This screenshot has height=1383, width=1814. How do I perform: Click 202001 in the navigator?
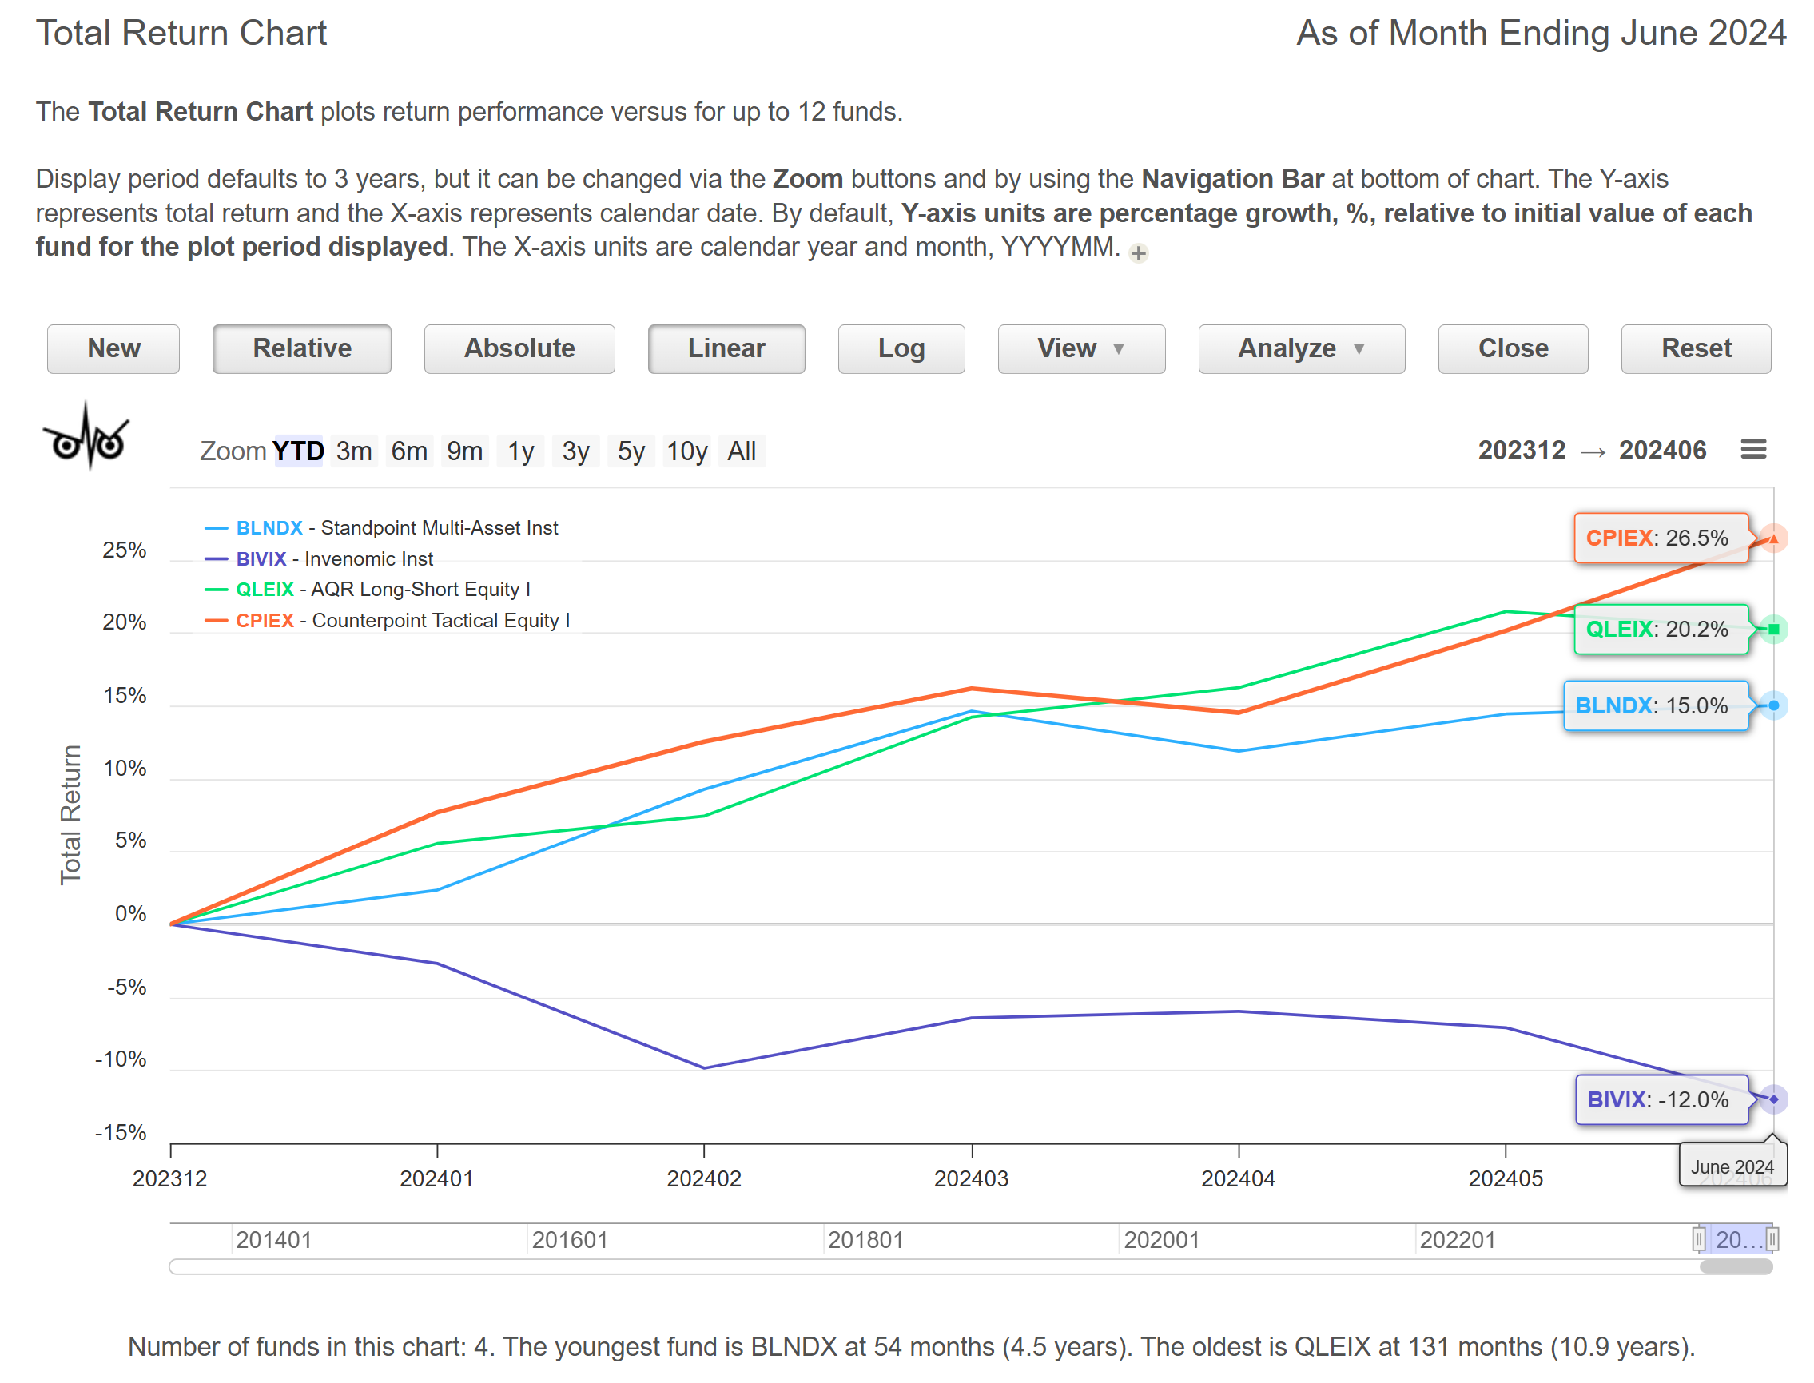click(x=1161, y=1240)
